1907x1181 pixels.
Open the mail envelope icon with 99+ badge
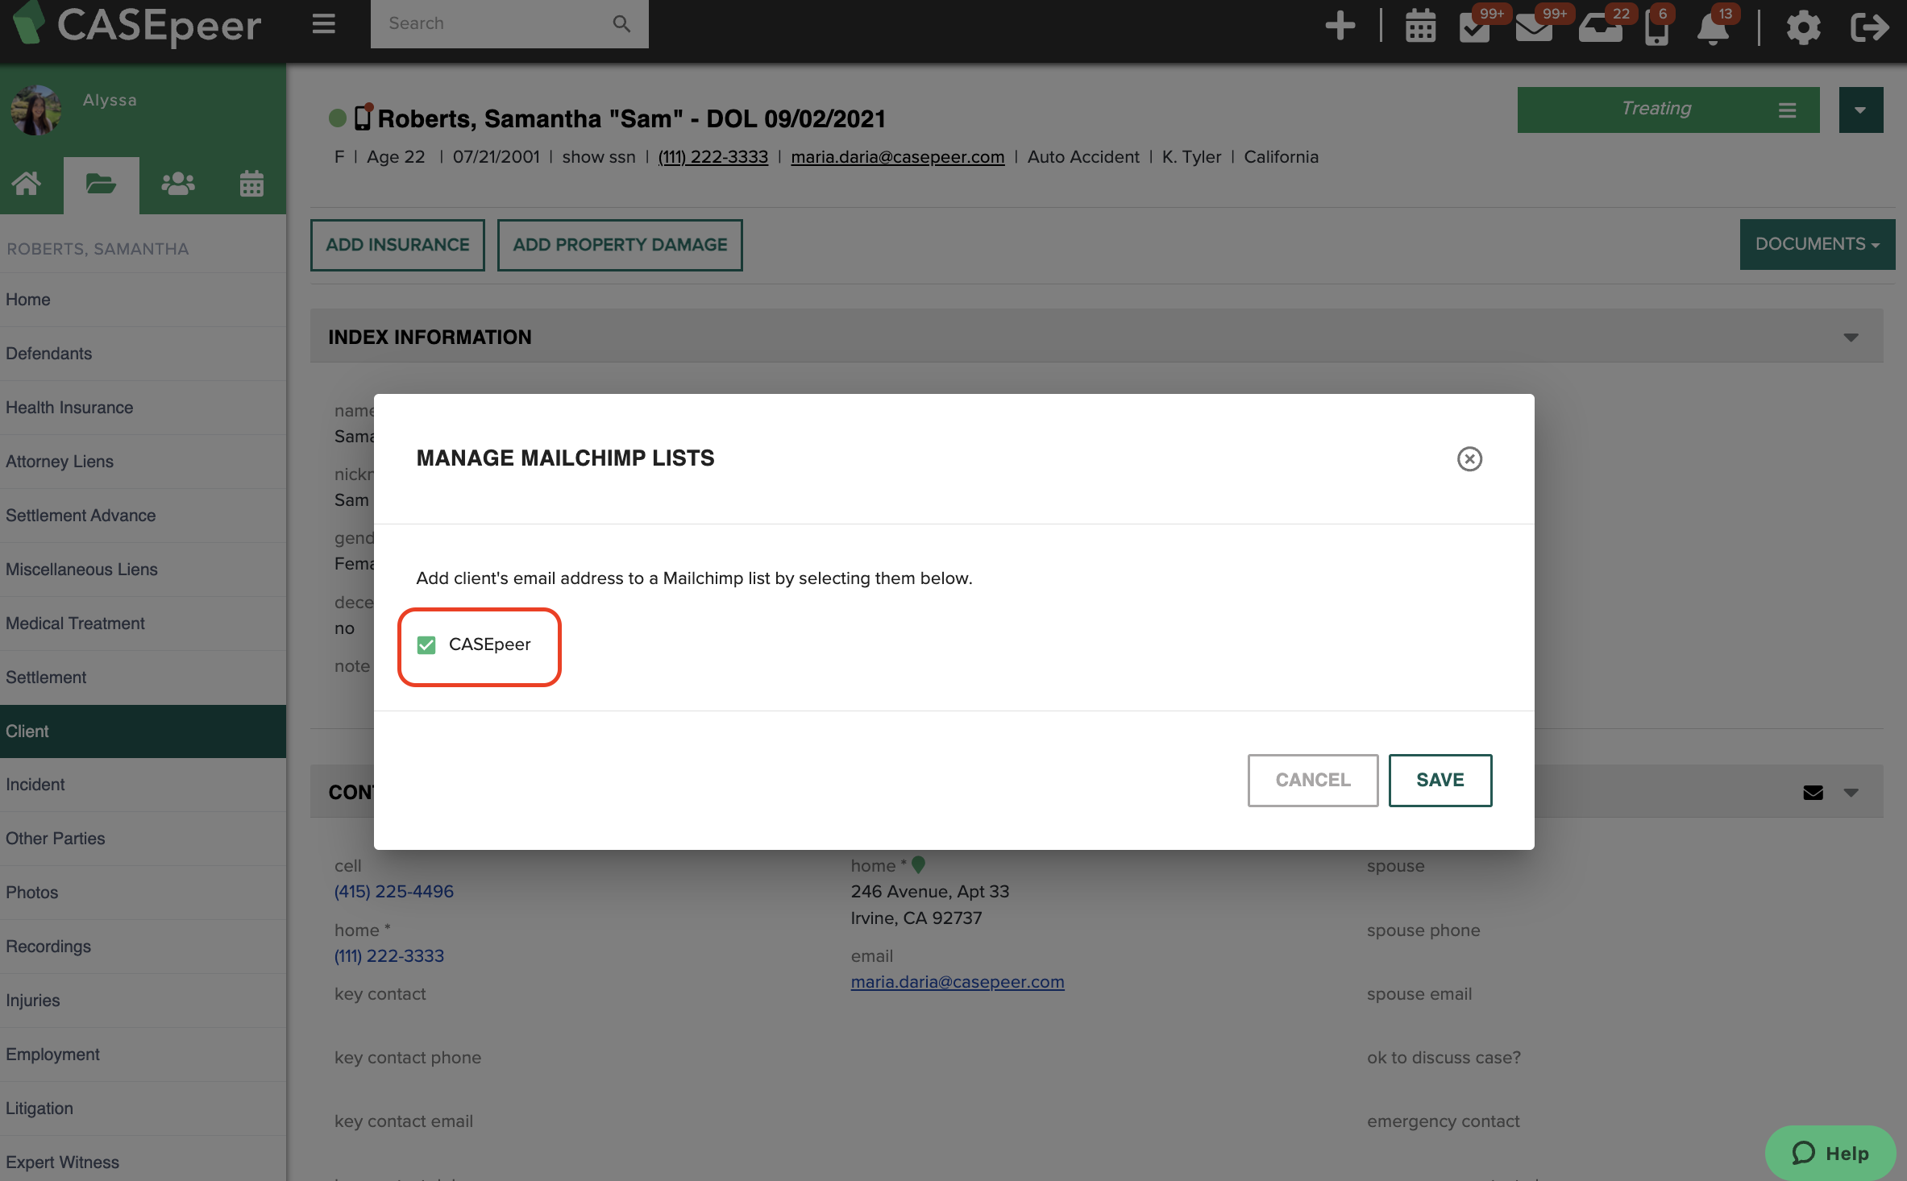(x=1534, y=28)
